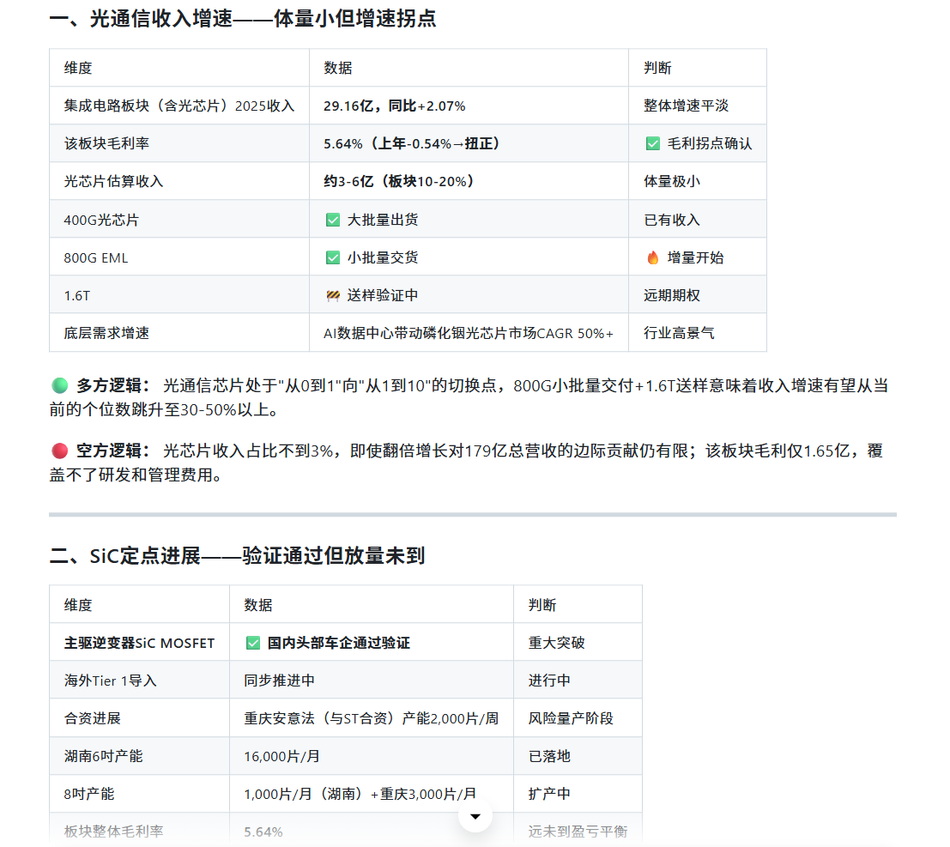This screenshot has height=847, width=950.
Task: Click cell 合资进展
Action: [x=139, y=718]
